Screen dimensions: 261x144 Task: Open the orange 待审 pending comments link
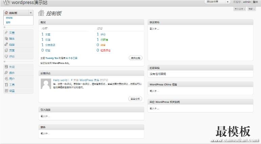(x=103, y=45)
